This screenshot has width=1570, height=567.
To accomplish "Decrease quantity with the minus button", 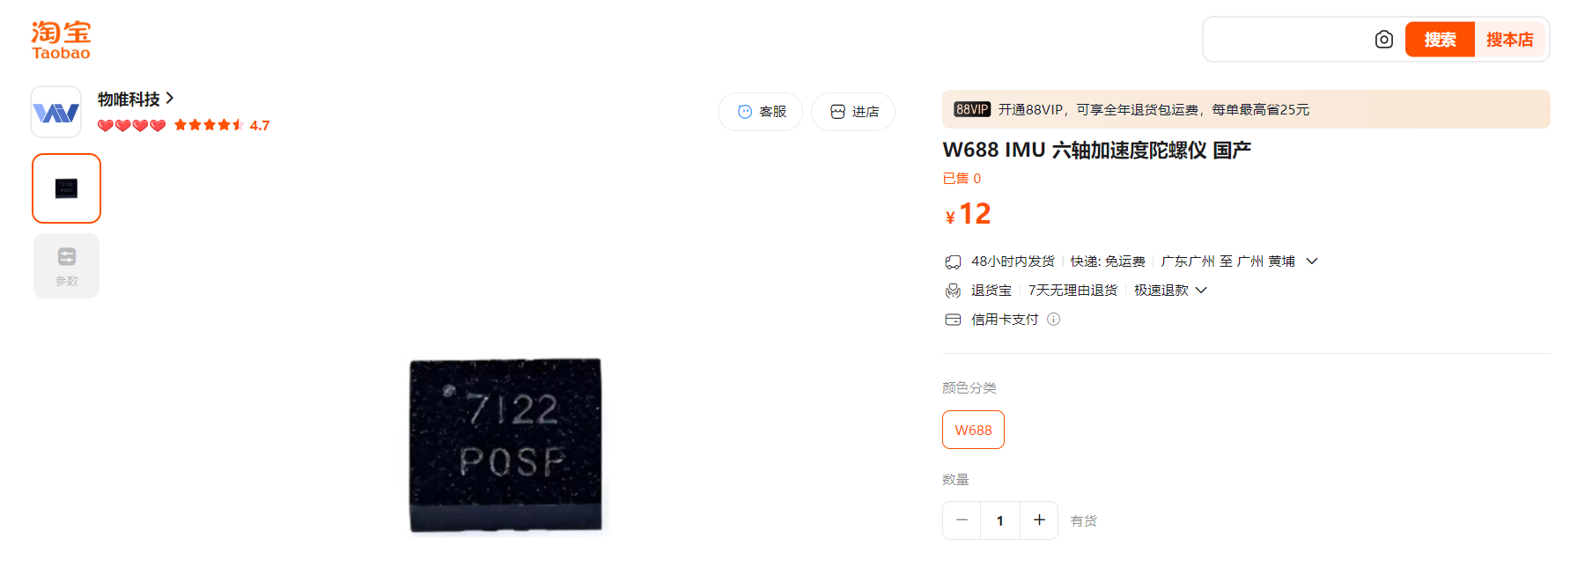I will [x=962, y=520].
